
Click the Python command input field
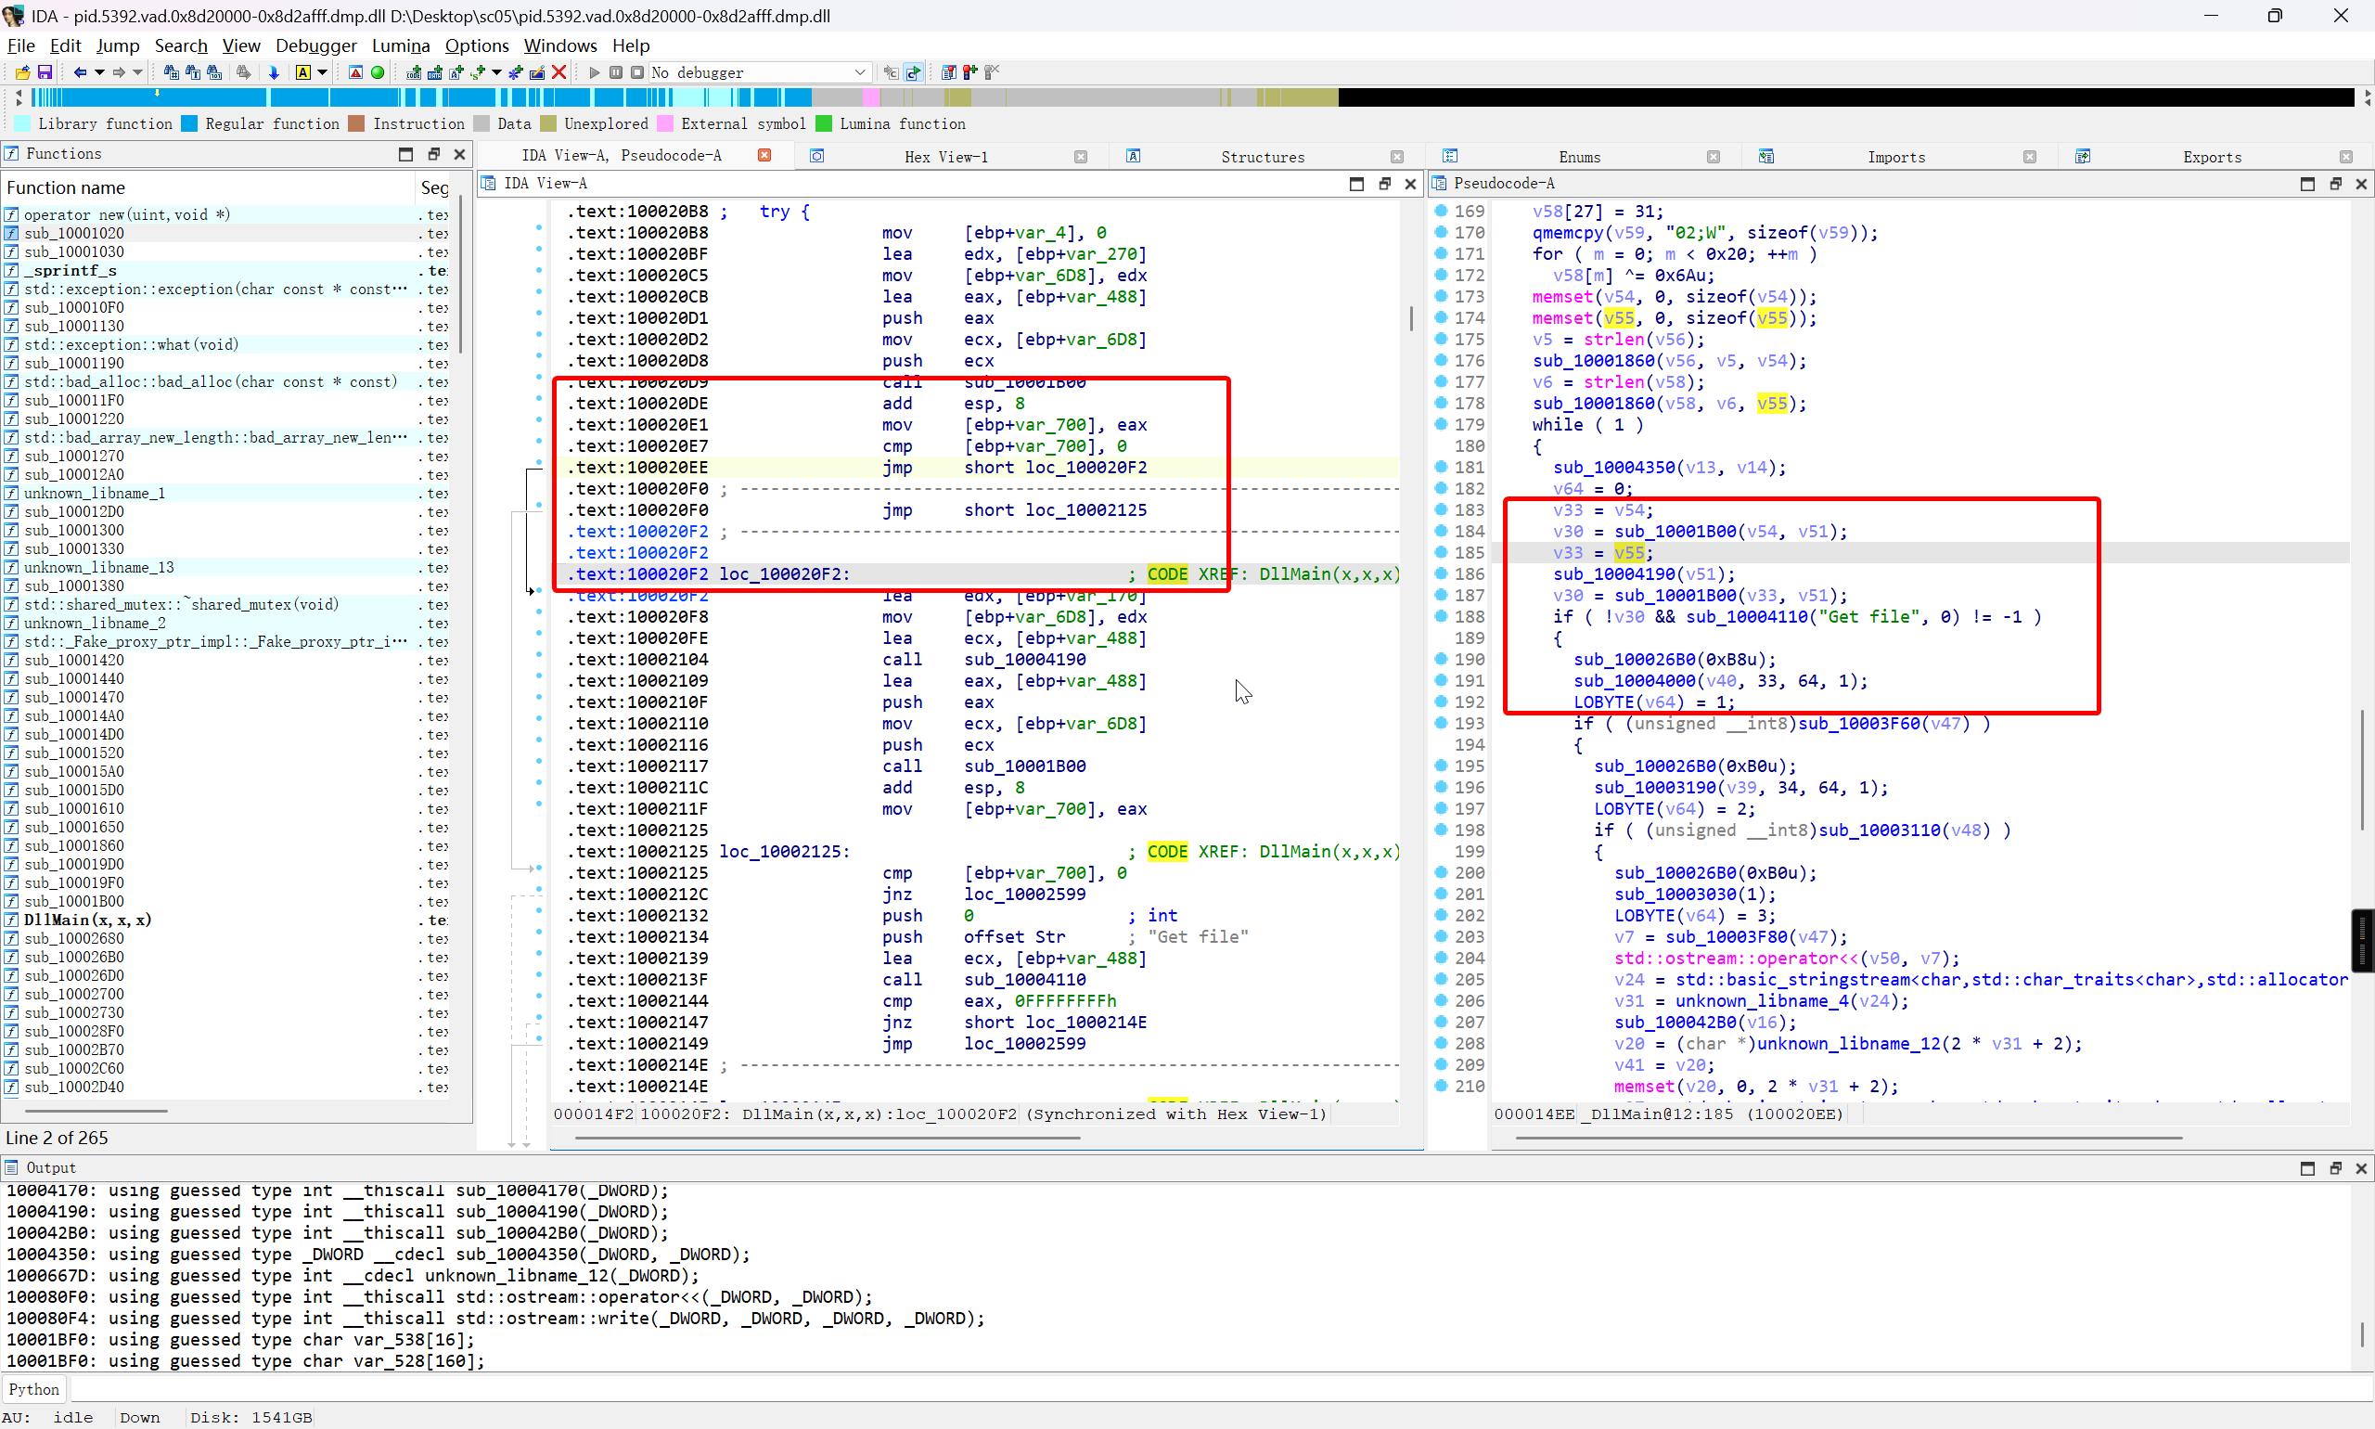tap(1221, 1389)
